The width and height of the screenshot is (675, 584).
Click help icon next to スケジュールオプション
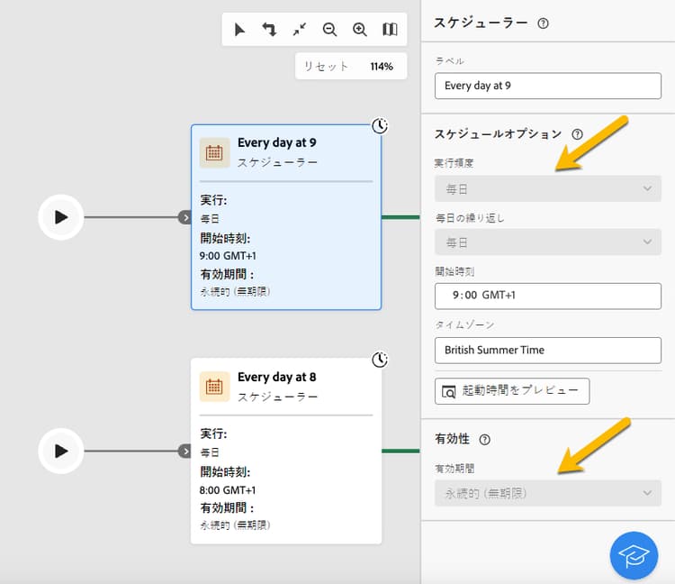pos(577,134)
